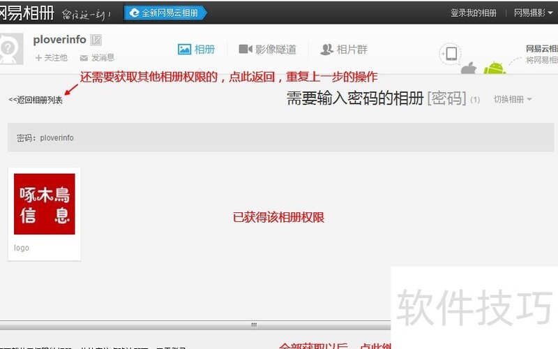Click 登录我的相册 in top bar
The image size is (558, 349).
(x=473, y=13)
